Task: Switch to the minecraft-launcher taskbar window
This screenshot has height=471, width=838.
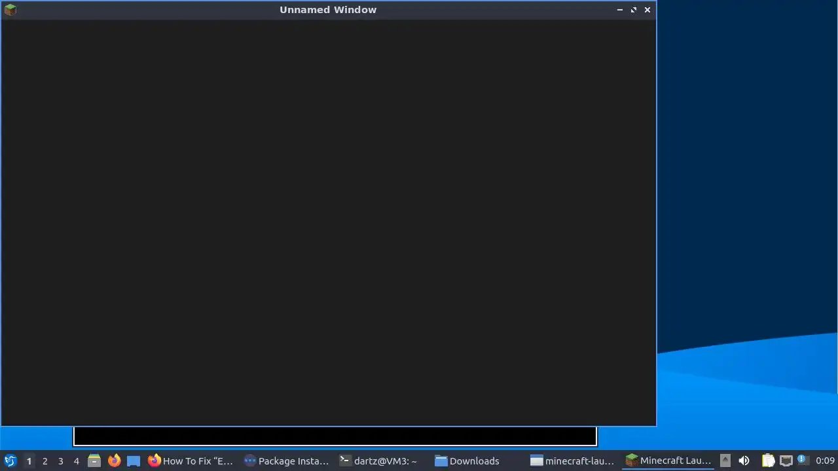Action: click(x=574, y=461)
